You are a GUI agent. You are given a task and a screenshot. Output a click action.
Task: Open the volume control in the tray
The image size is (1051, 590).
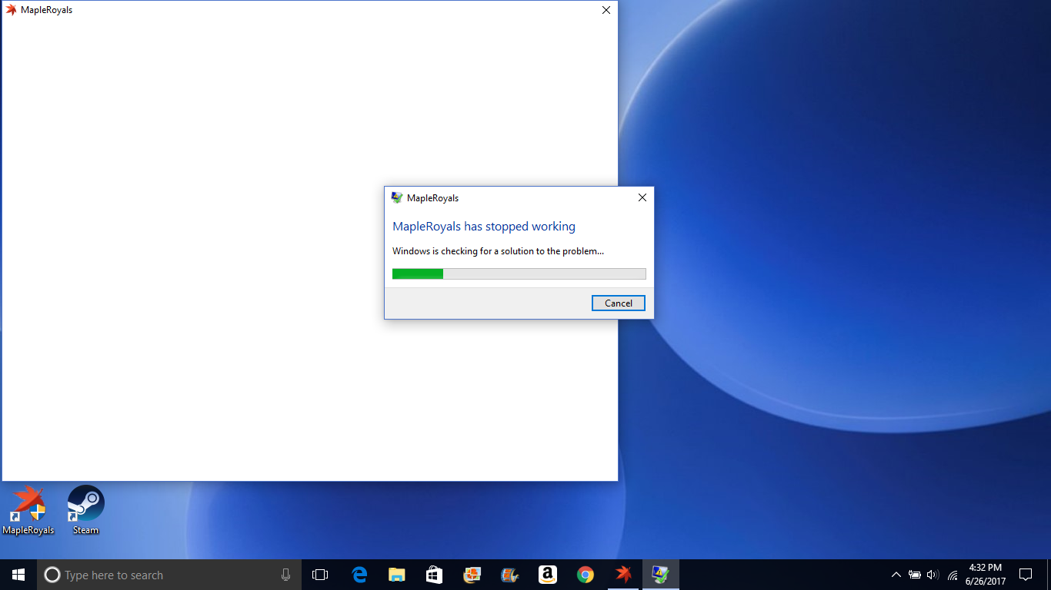click(933, 575)
